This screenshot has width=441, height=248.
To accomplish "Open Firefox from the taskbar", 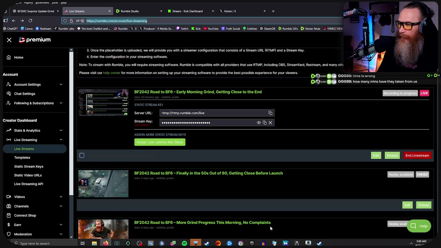I will [x=105, y=244].
